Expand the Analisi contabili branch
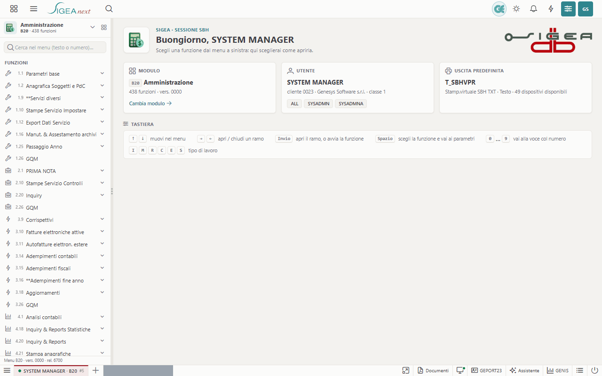The image size is (602, 376). 102,317
